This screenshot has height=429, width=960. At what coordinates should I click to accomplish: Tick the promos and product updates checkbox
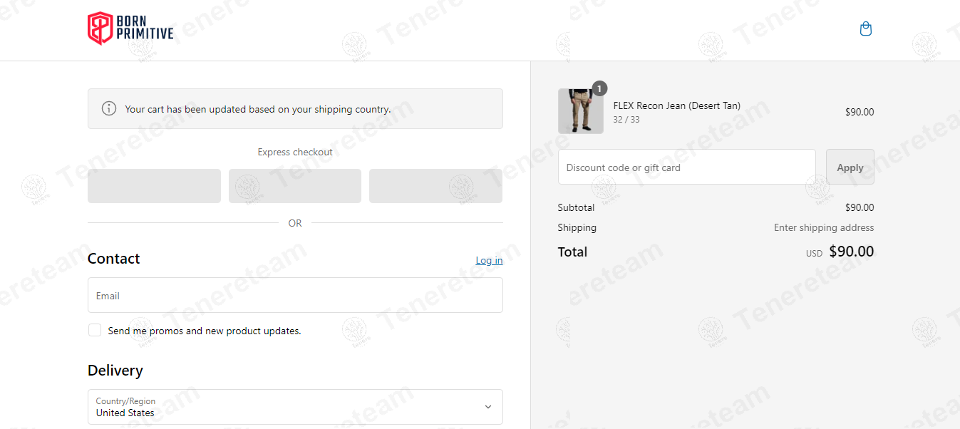coord(95,330)
